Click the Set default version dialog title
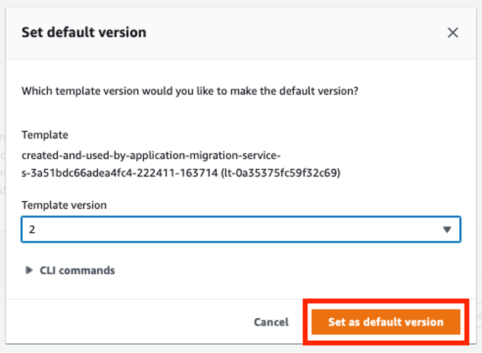This screenshot has height=353, width=482. click(x=84, y=32)
